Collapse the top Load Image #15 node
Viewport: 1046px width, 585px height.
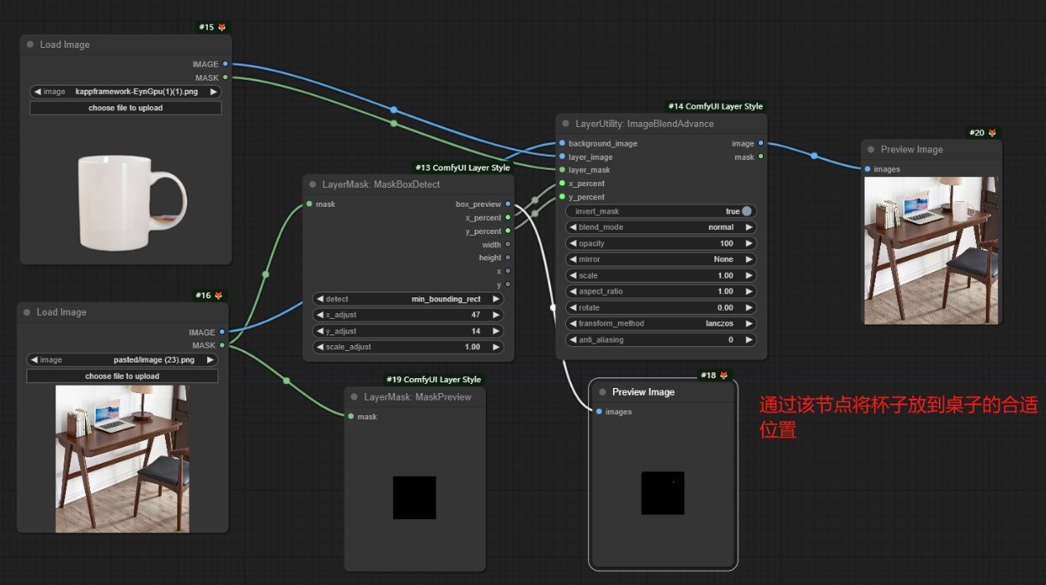click(31, 45)
